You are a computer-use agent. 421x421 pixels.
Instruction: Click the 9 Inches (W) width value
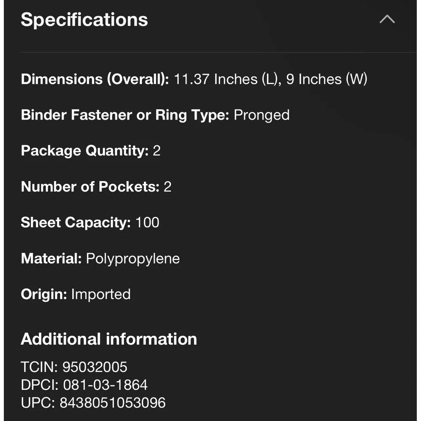click(x=327, y=79)
